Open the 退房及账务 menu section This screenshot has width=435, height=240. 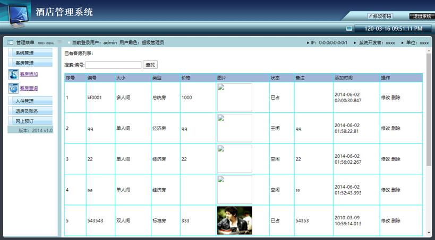point(30,111)
